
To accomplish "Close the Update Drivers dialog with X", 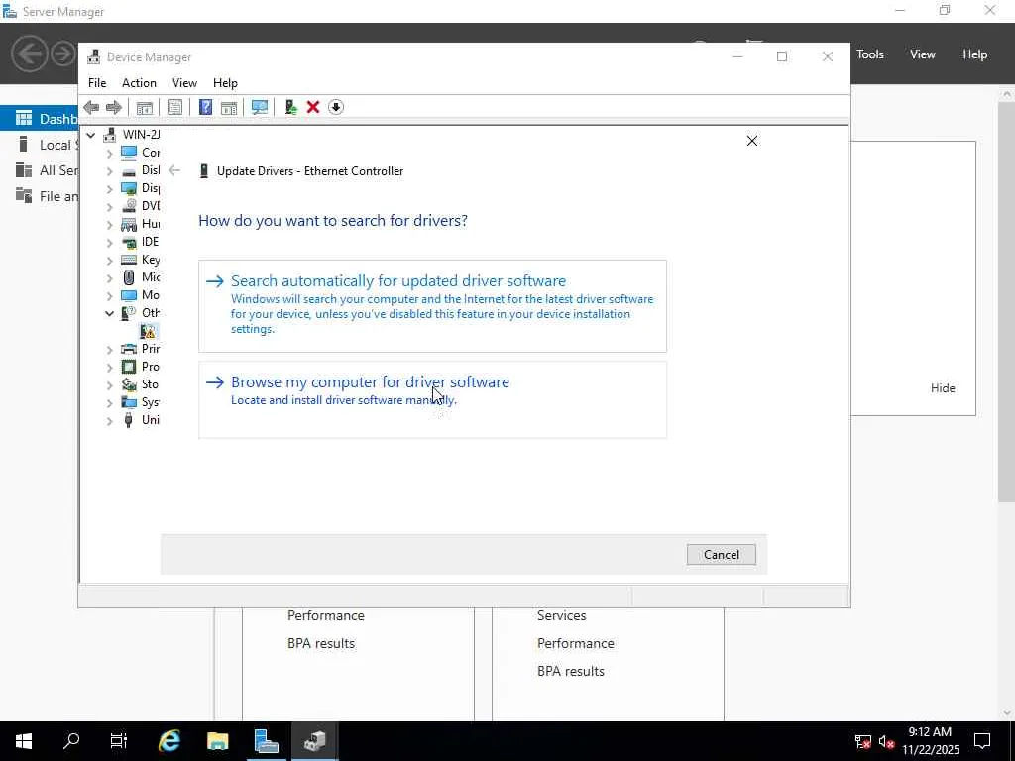I will 752,141.
